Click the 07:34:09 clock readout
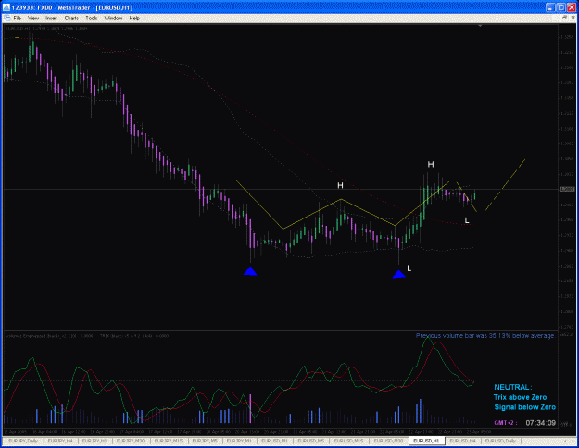The width and height of the screenshot is (579, 448). coord(541,423)
